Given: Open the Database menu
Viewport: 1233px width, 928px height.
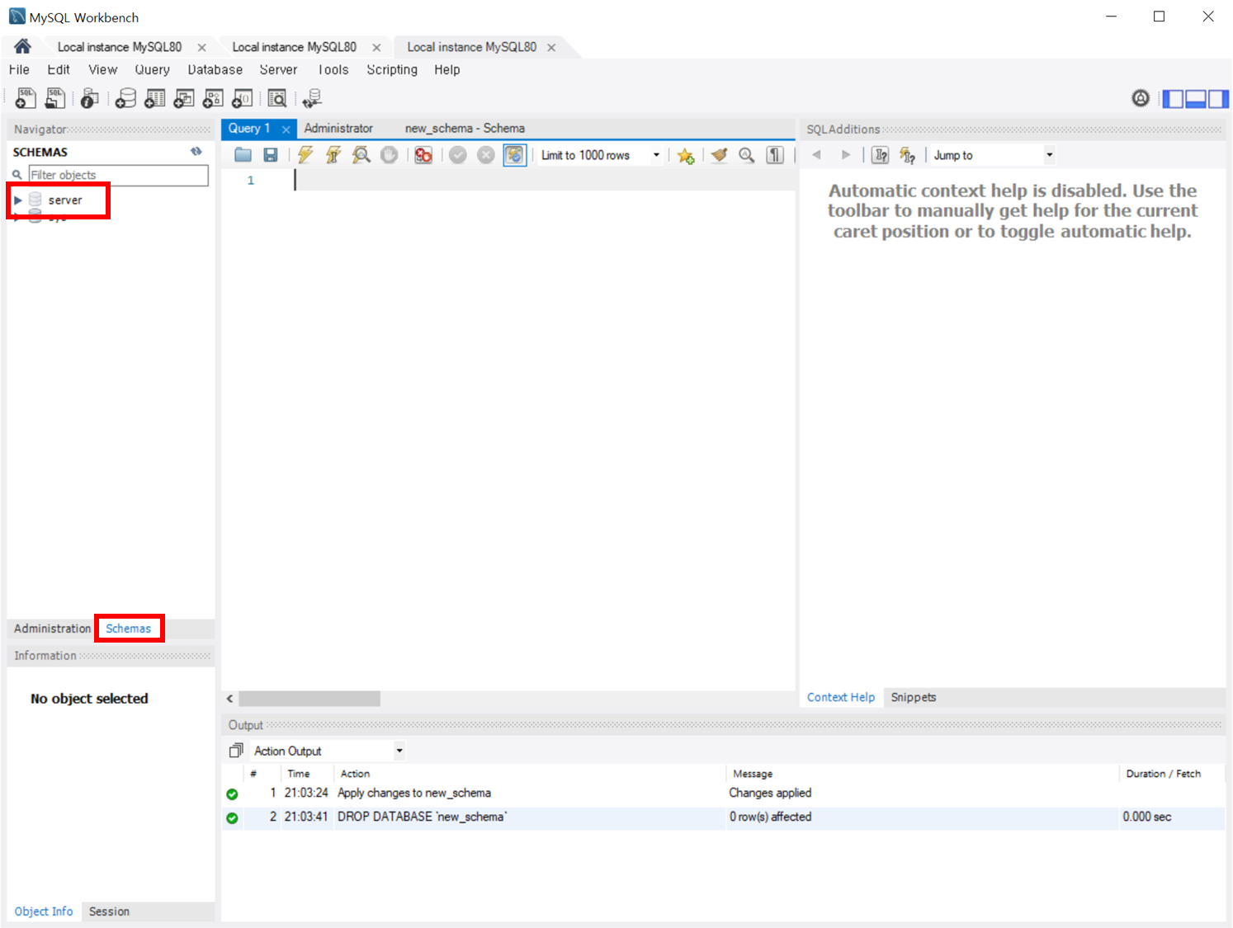Looking at the screenshot, I should (x=215, y=70).
